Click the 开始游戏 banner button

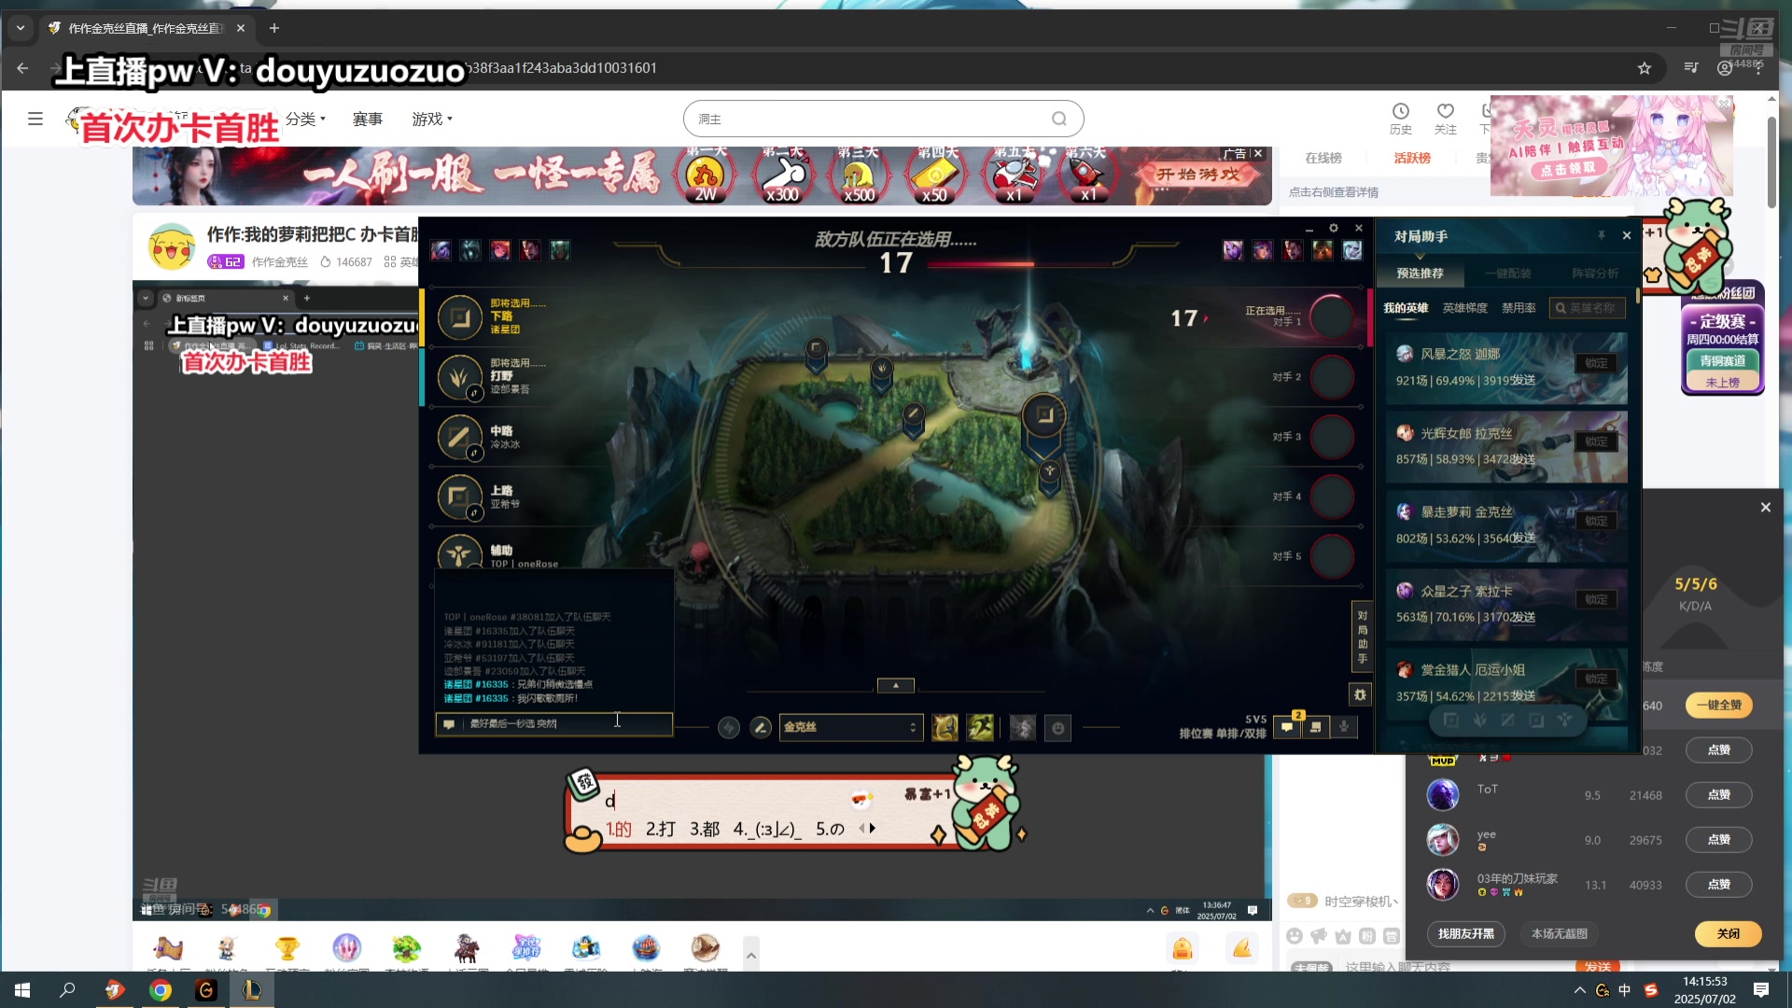(x=1198, y=175)
